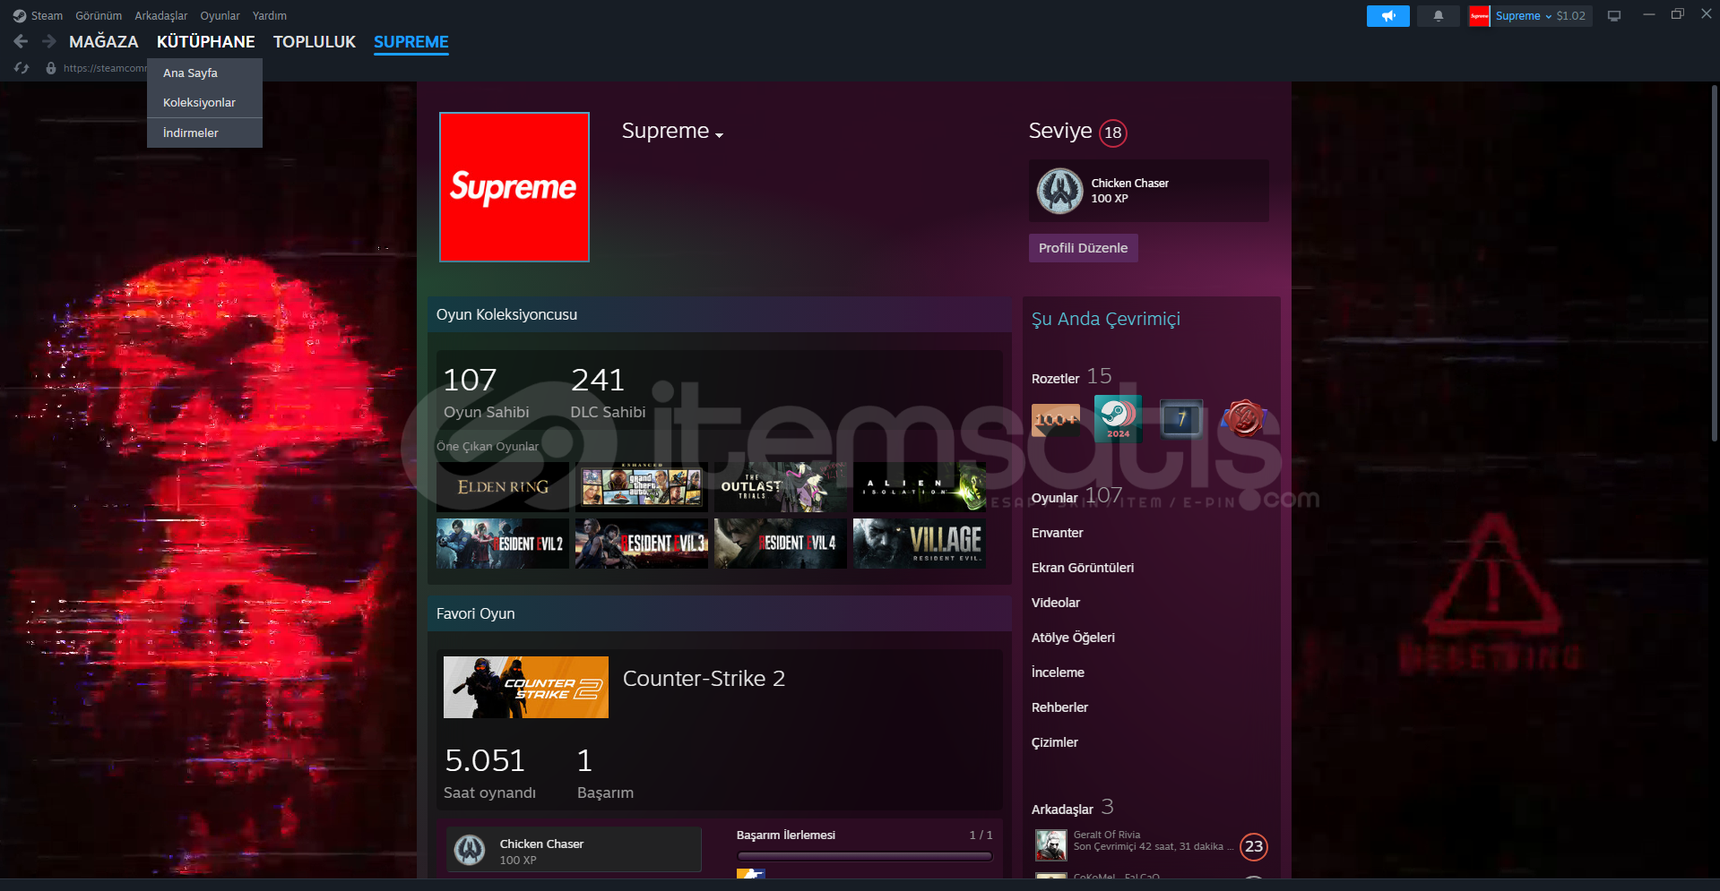Image resolution: width=1720 pixels, height=891 pixels.
Task: Click friend level 23 badge circle
Action: (1254, 846)
